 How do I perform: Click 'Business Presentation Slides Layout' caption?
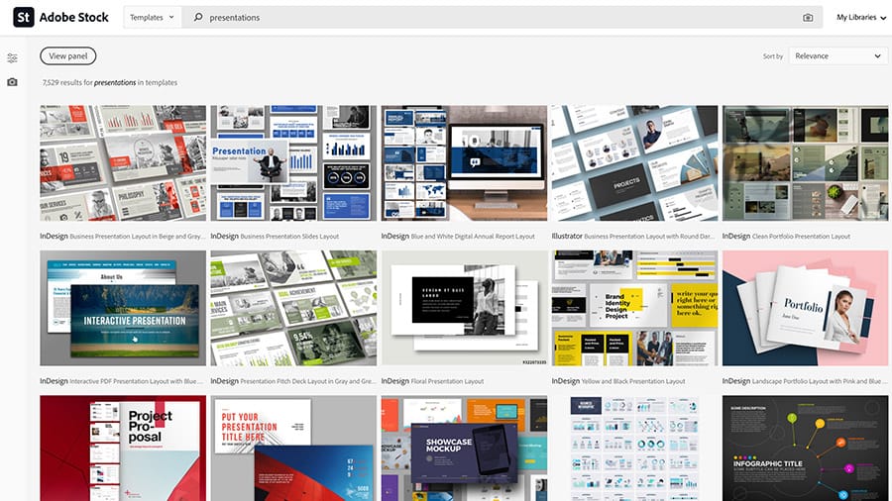275,236
